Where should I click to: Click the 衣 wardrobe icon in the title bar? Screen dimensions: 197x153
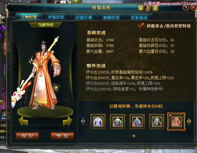point(155,8)
